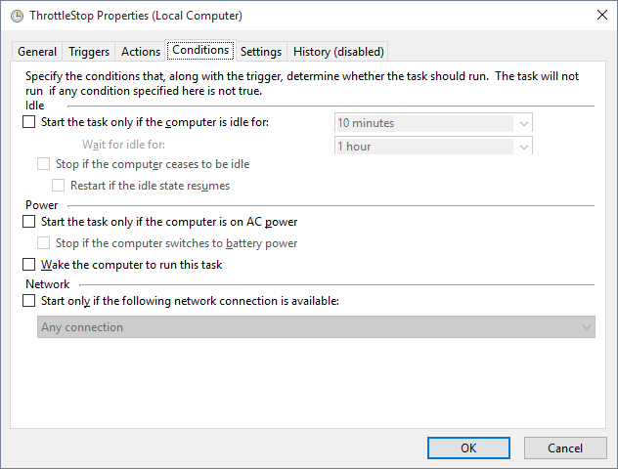This screenshot has width=618, height=469.
Task: Enable start only on AC power
Action: tap(28, 222)
